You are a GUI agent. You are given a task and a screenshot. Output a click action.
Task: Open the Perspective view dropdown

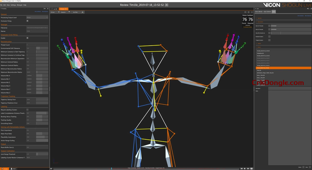pyautogui.click(x=65, y=12)
